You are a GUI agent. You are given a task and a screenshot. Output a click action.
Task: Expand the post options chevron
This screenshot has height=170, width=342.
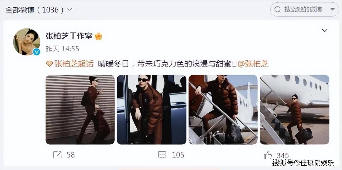pos(324,30)
